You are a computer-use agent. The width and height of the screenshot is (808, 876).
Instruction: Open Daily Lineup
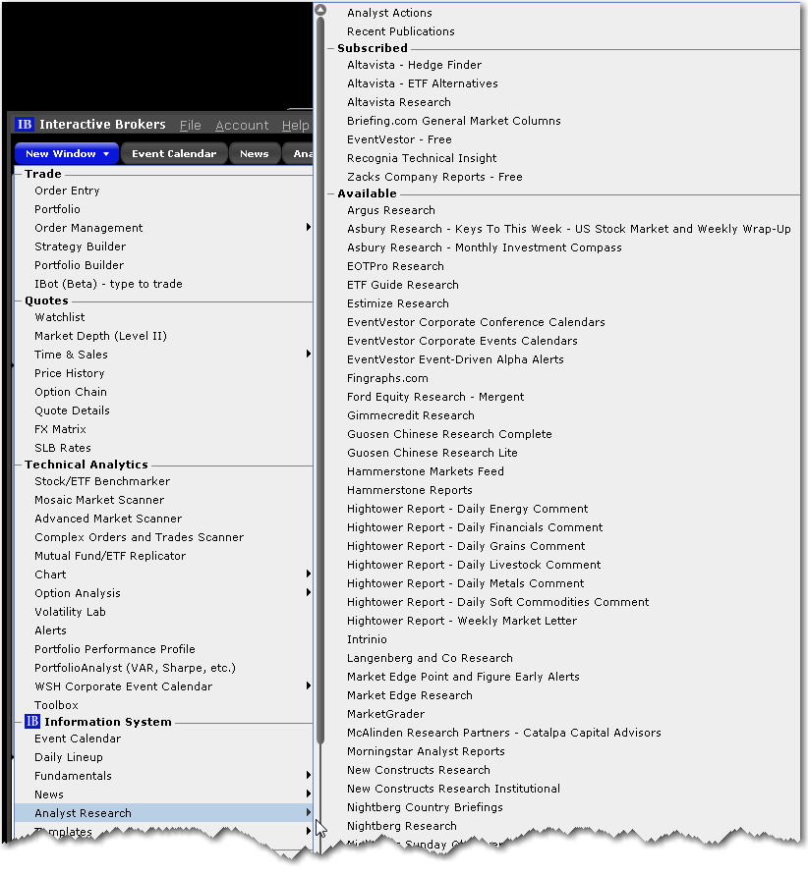[69, 757]
